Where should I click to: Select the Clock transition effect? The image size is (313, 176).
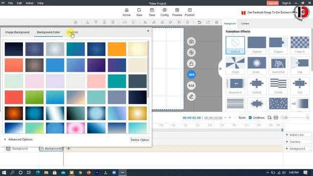tap(235, 66)
